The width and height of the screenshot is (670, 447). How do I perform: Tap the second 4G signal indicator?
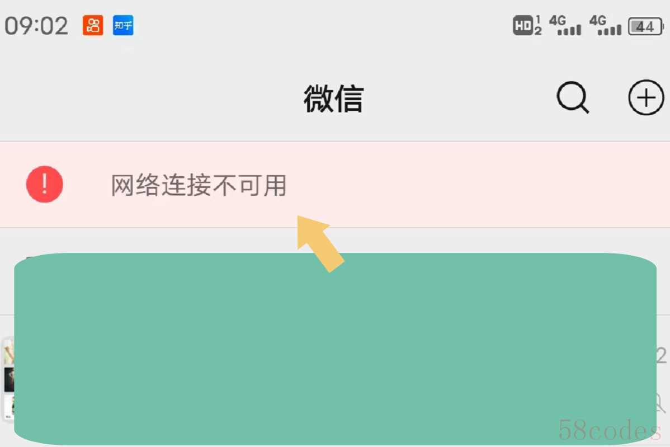click(x=605, y=25)
